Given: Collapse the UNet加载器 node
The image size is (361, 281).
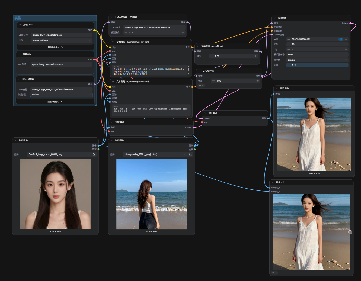Looking at the screenshot, I should pyautogui.click(x=19, y=79).
